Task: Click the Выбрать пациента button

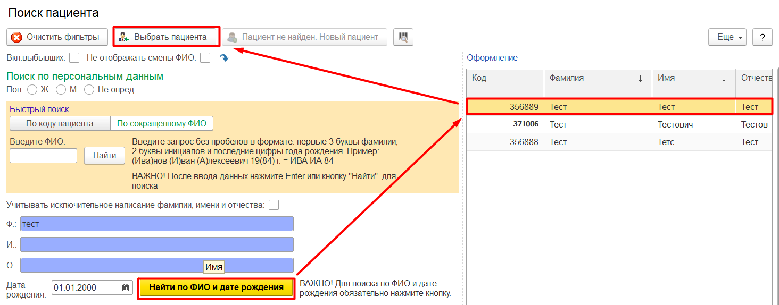Action: click(166, 37)
